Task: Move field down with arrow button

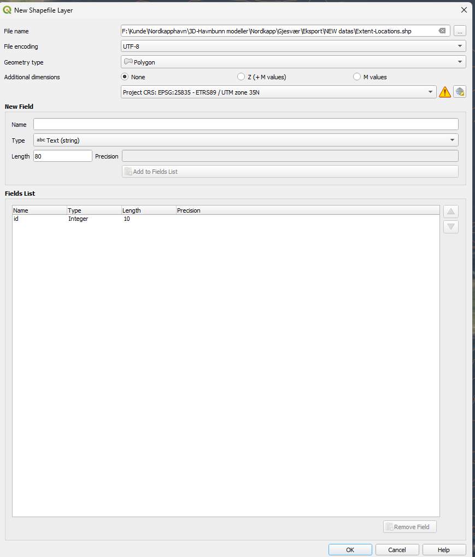Action: pos(451,227)
